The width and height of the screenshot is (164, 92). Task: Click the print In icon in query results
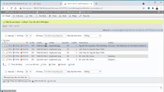(4, 81)
